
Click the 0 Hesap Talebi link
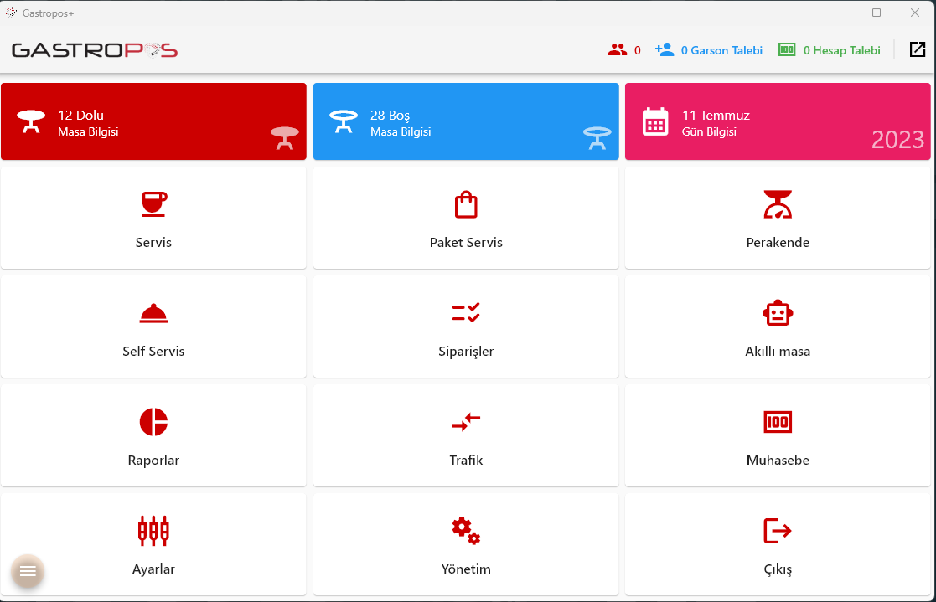pos(841,50)
